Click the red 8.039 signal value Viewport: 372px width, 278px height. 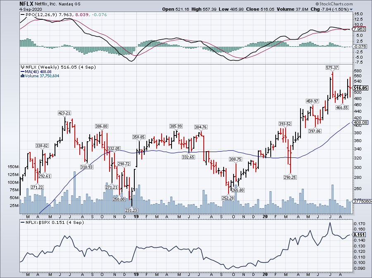click(82, 15)
